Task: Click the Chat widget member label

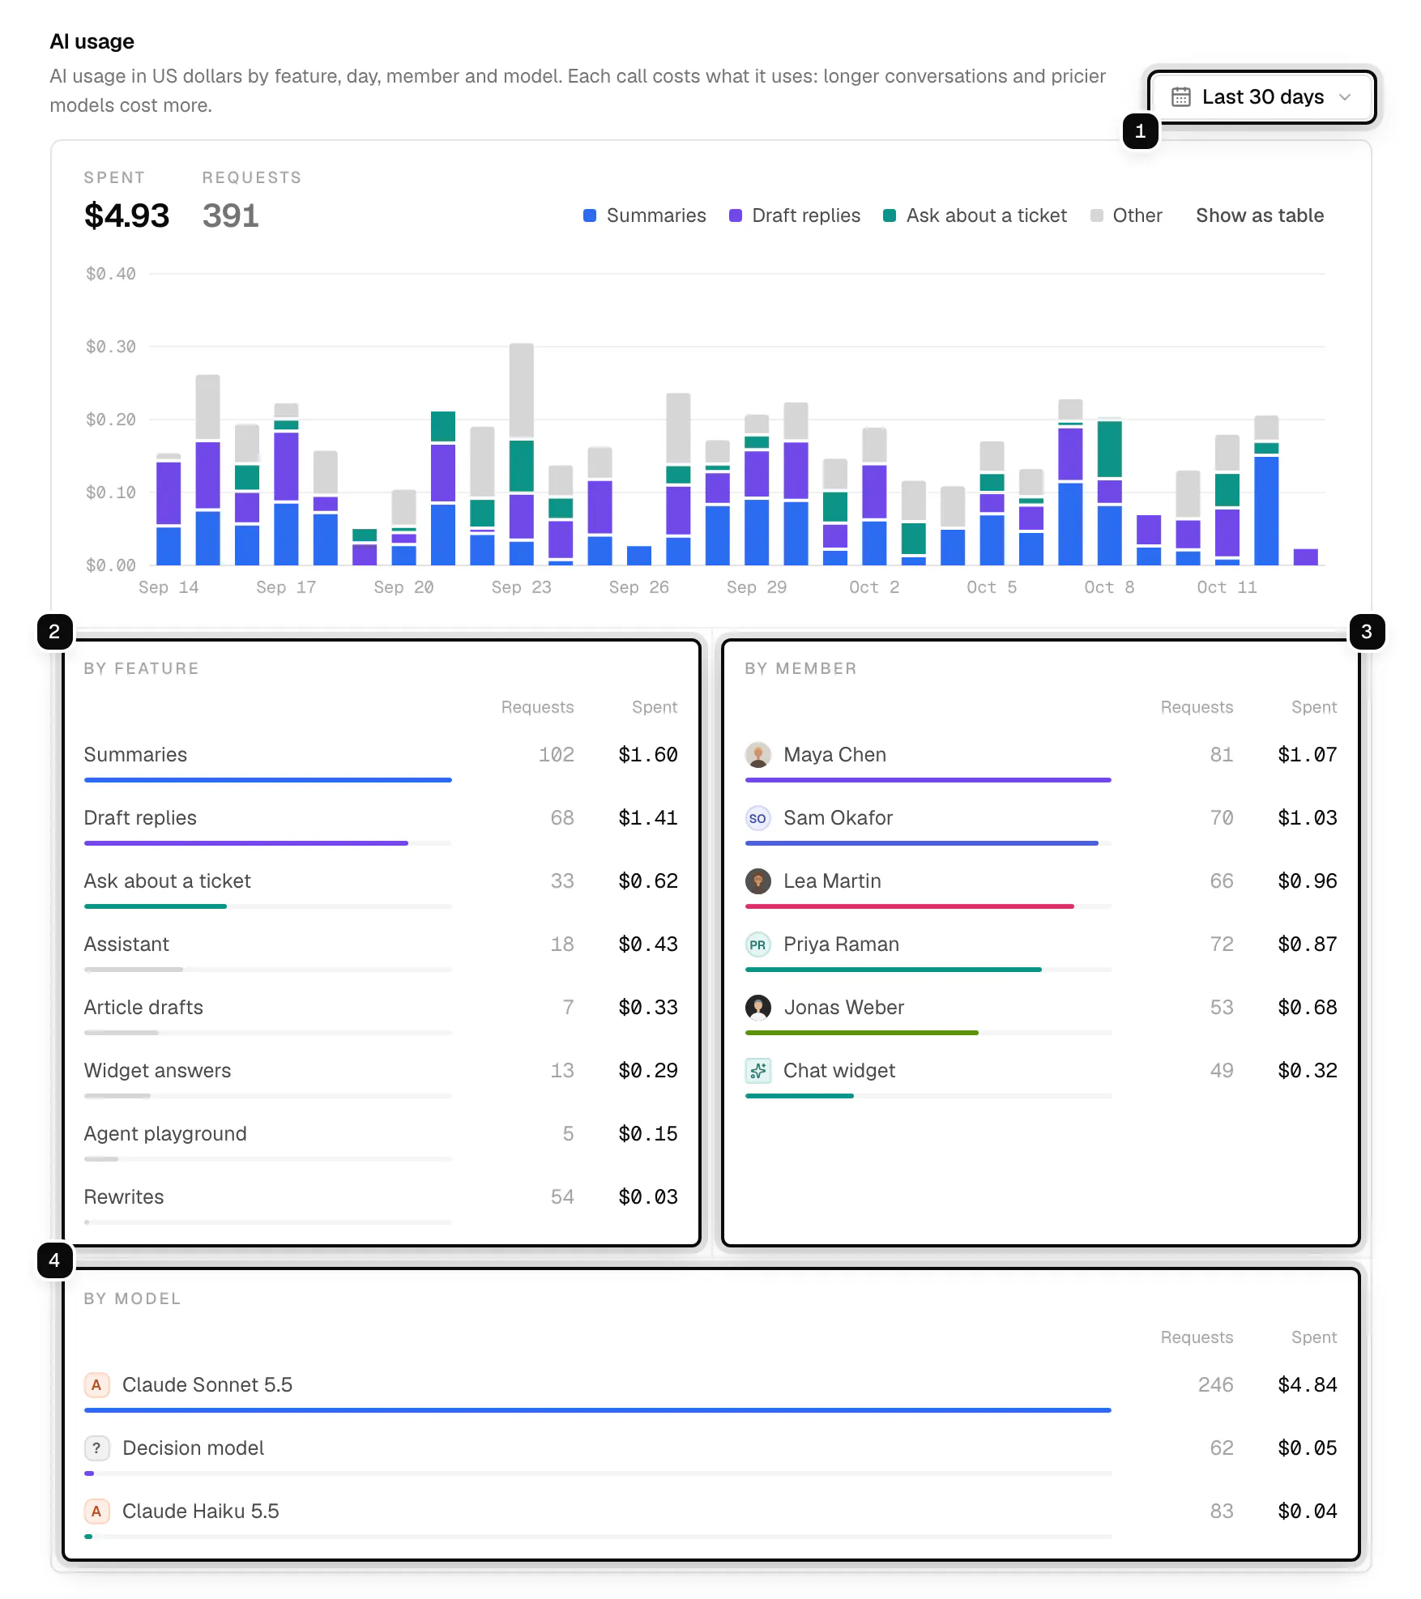Action: [839, 1071]
